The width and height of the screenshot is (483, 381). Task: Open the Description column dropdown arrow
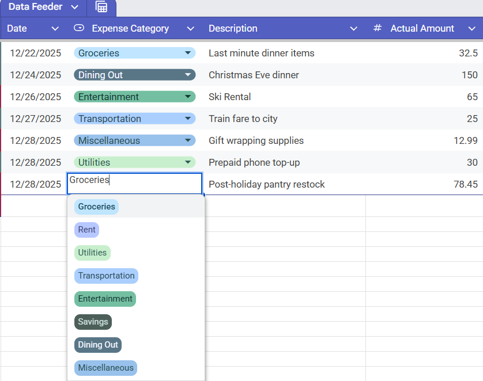click(354, 29)
